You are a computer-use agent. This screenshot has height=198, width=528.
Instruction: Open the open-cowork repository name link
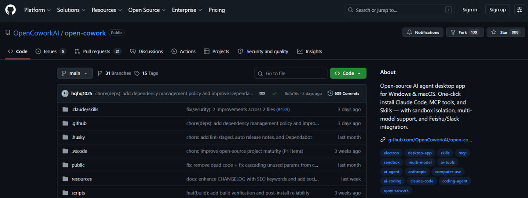pyautogui.click(x=85, y=33)
